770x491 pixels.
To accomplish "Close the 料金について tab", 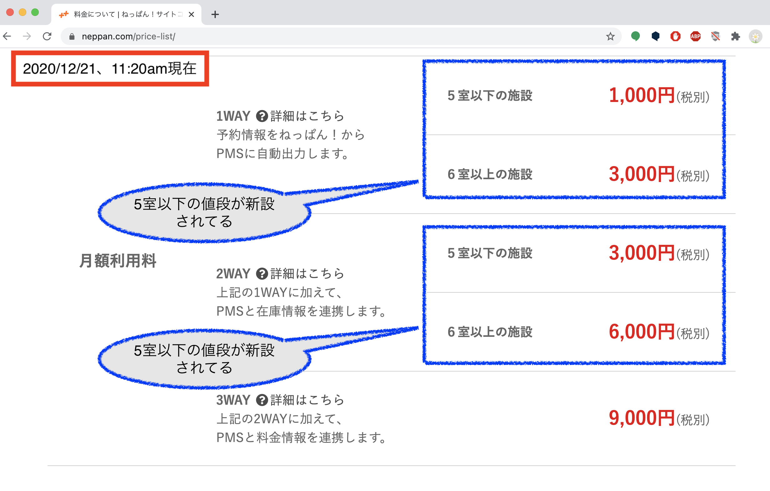I will (x=191, y=14).
